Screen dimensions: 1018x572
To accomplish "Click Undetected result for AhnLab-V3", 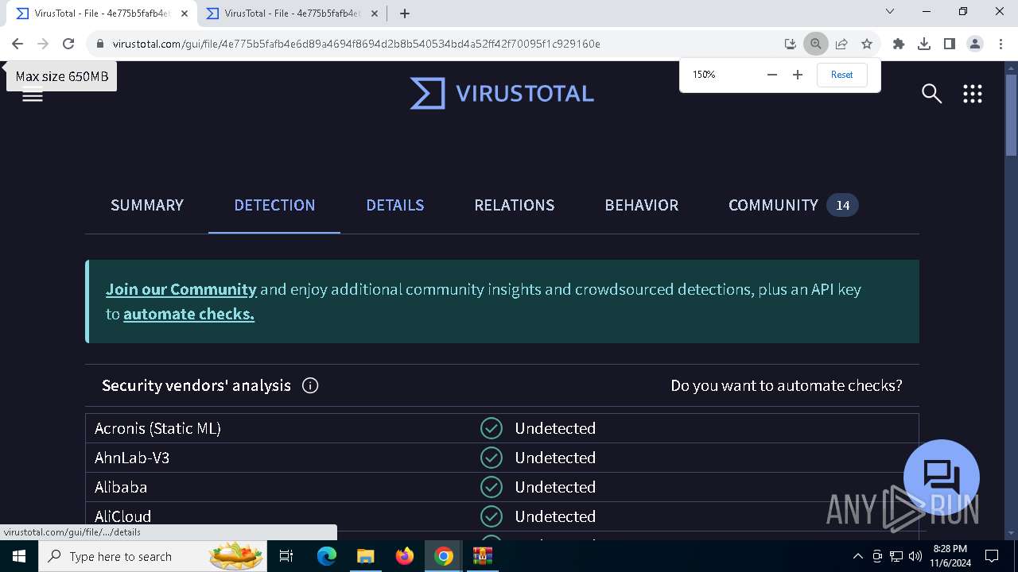I will click(x=555, y=458).
